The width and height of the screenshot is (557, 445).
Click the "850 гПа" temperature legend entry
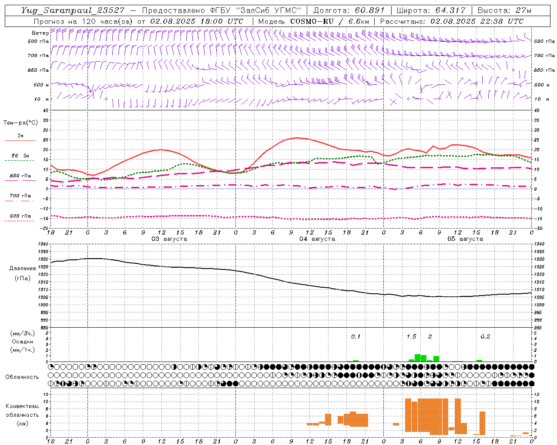click(x=20, y=176)
